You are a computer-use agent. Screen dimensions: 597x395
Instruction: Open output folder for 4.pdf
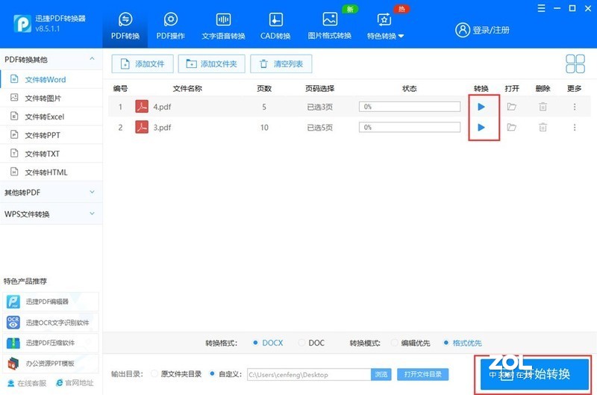pos(511,107)
